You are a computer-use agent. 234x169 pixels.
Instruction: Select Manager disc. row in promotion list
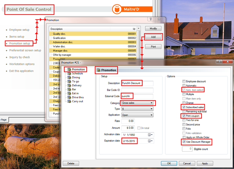point(93,51)
